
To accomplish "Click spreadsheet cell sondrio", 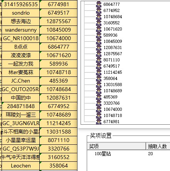I will 21,13.
